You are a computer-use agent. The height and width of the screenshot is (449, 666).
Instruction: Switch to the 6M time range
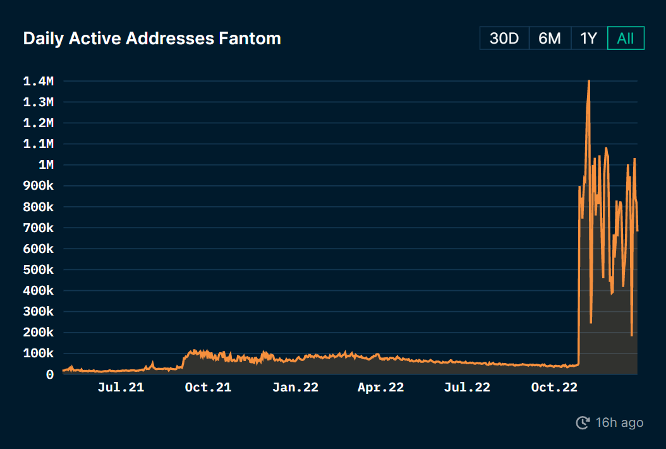[550, 39]
